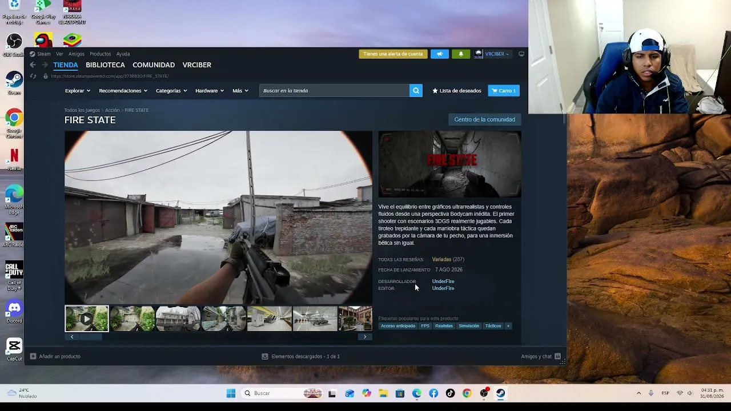Show hidden system tray icons
The image size is (731, 411).
tap(638, 393)
